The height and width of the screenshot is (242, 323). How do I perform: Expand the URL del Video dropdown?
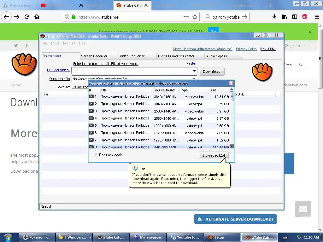pos(194,71)
